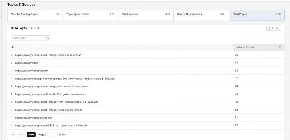Click the first-page double arrow icon
This screenshot has width=290, height=140.
tap(13, 135)
